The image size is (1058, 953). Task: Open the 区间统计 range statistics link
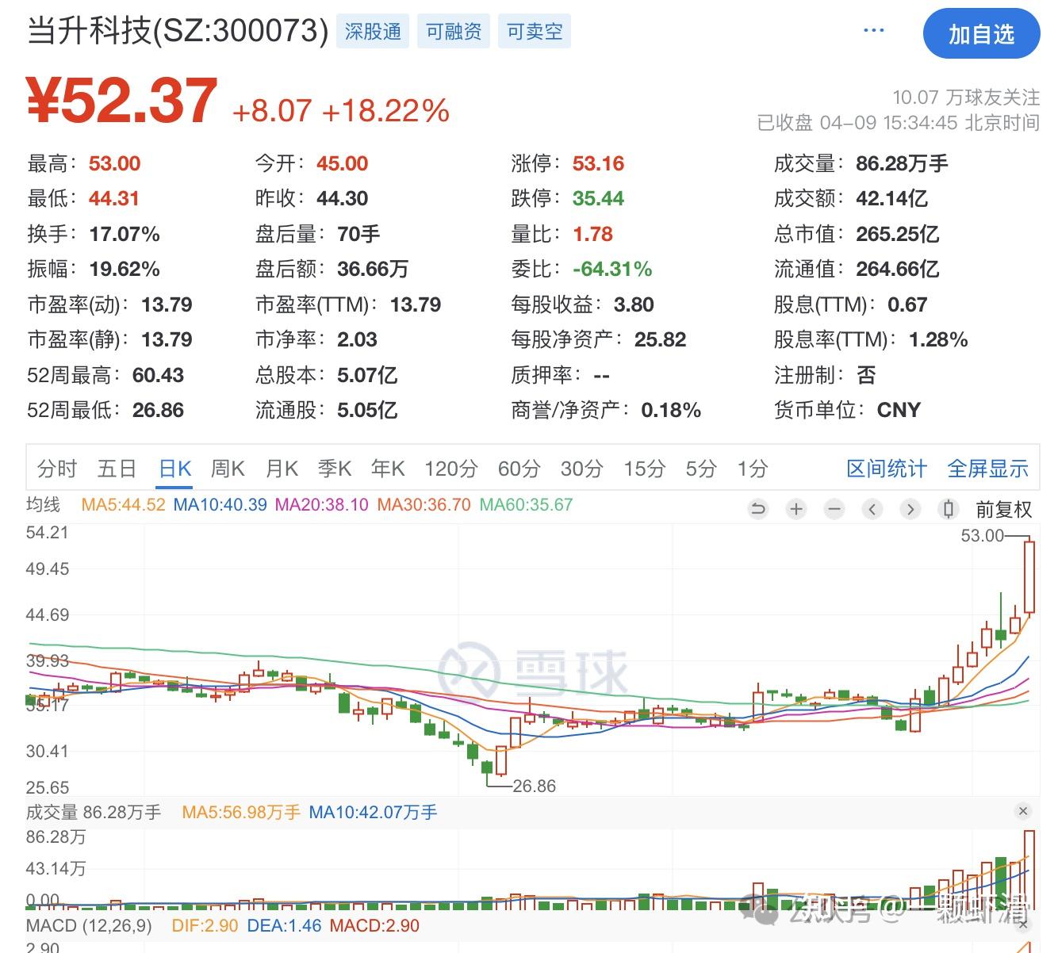coord(886,469)
